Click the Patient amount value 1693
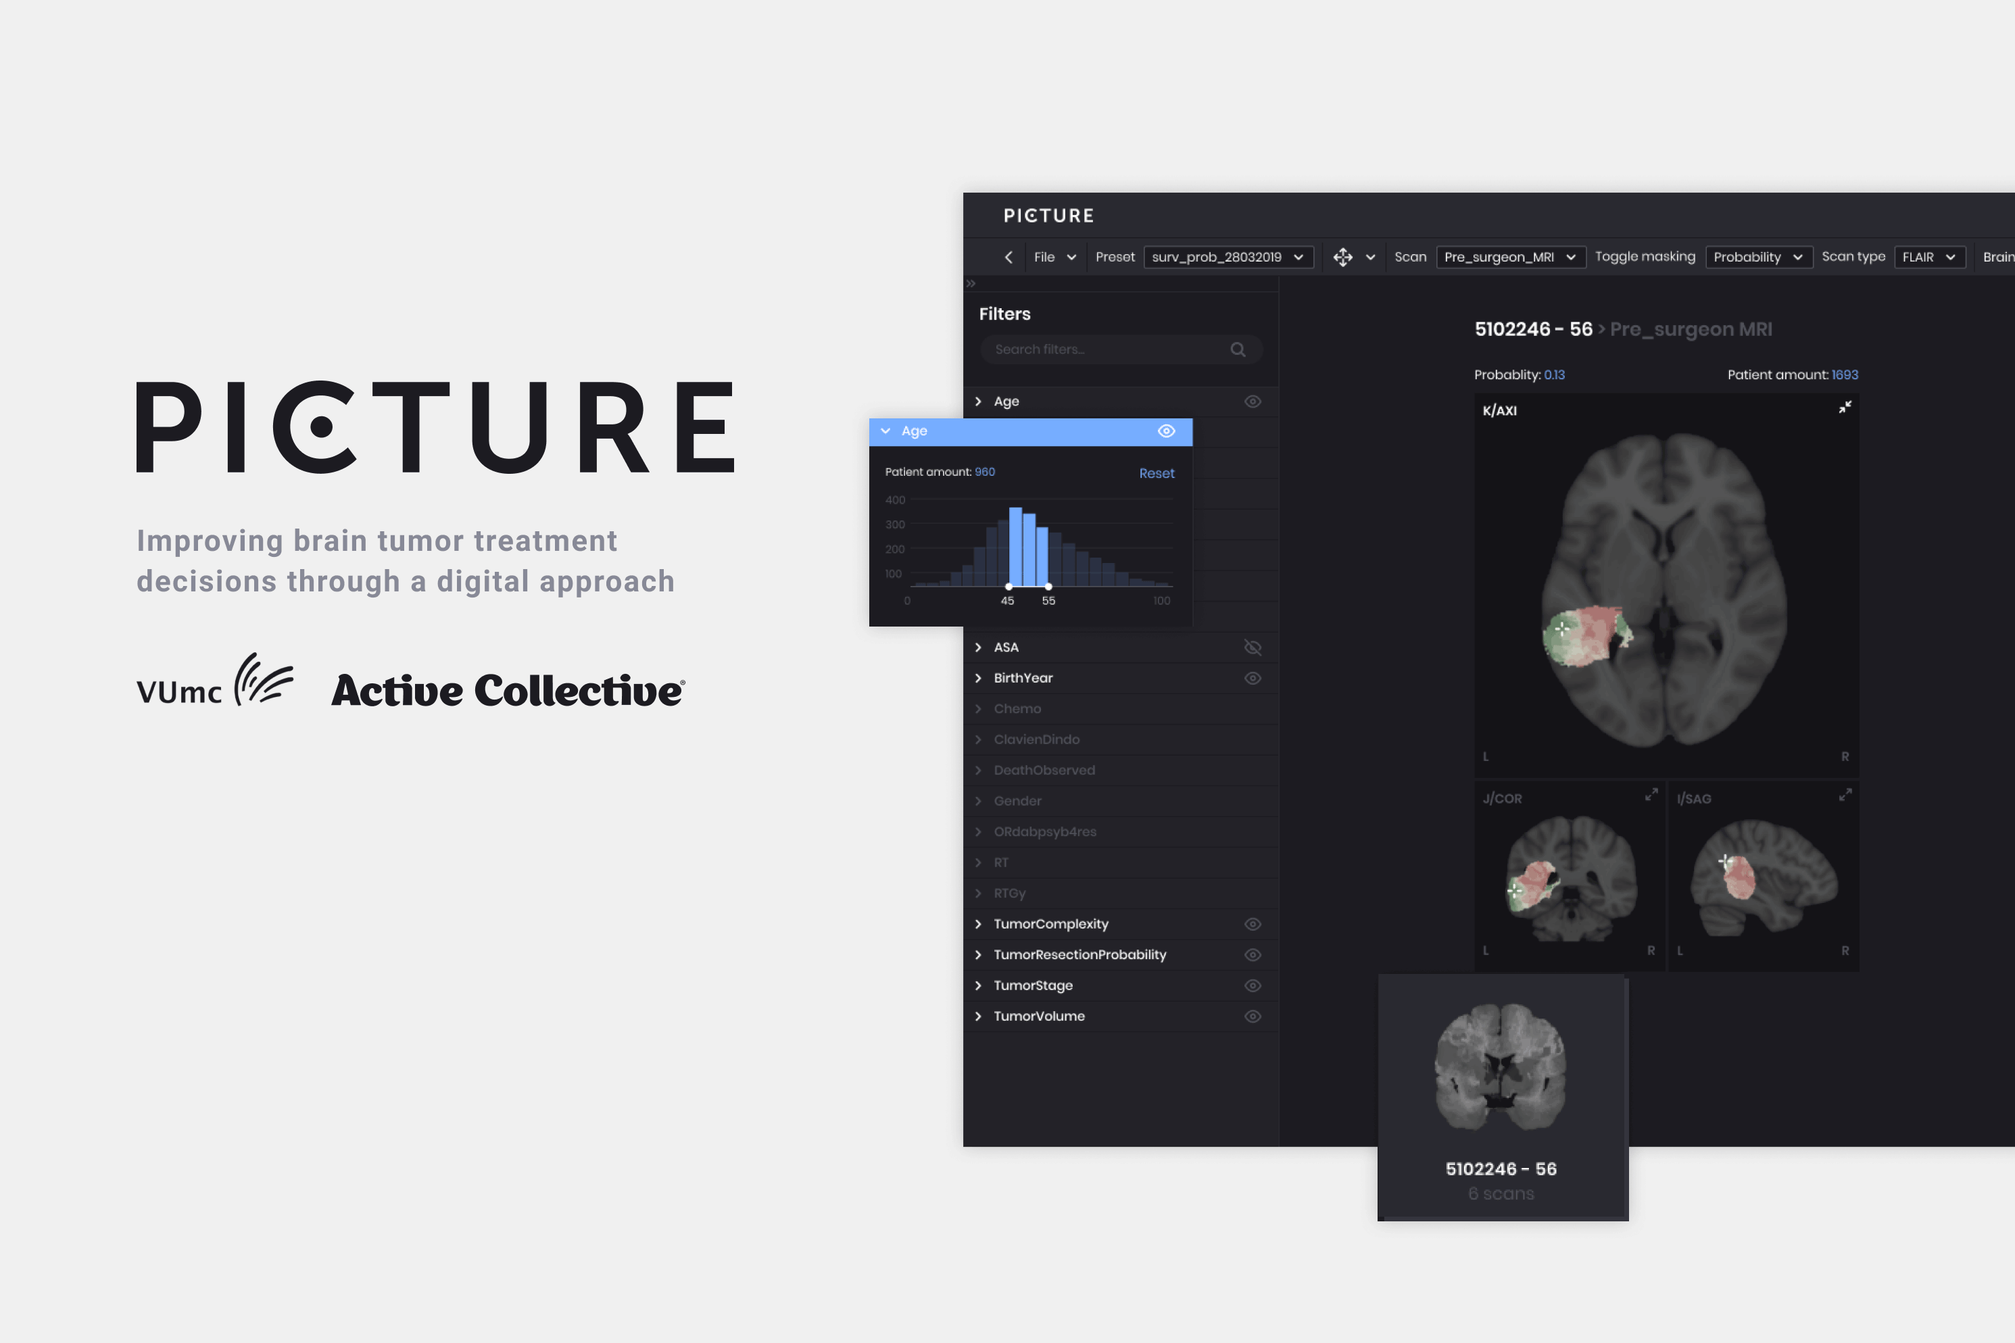 point(1845,375)
